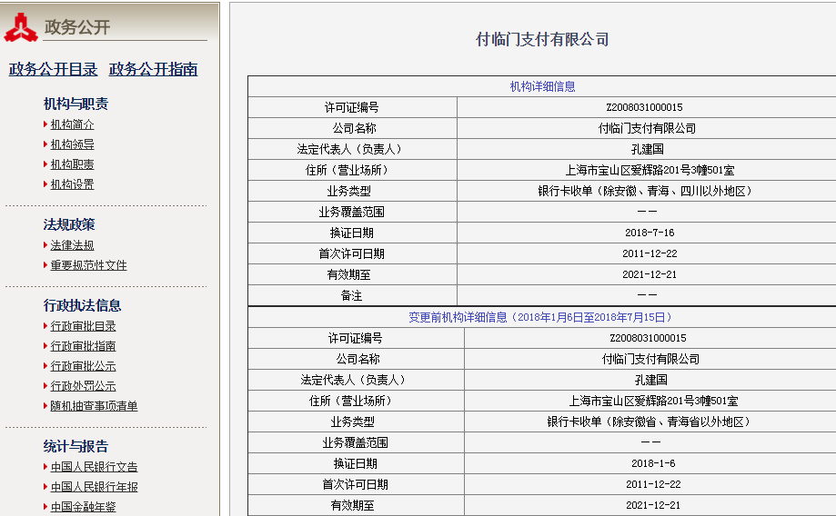This screenshot has width=836, height=516.
Task: Open the 政务公开目录 link
Action: (53, 69)
